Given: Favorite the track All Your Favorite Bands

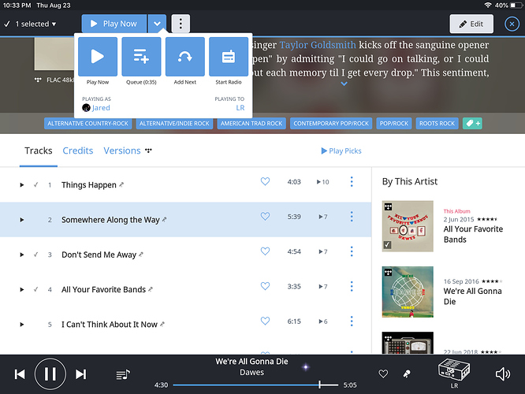Looking at the screenshot, I should pos(265,286).
